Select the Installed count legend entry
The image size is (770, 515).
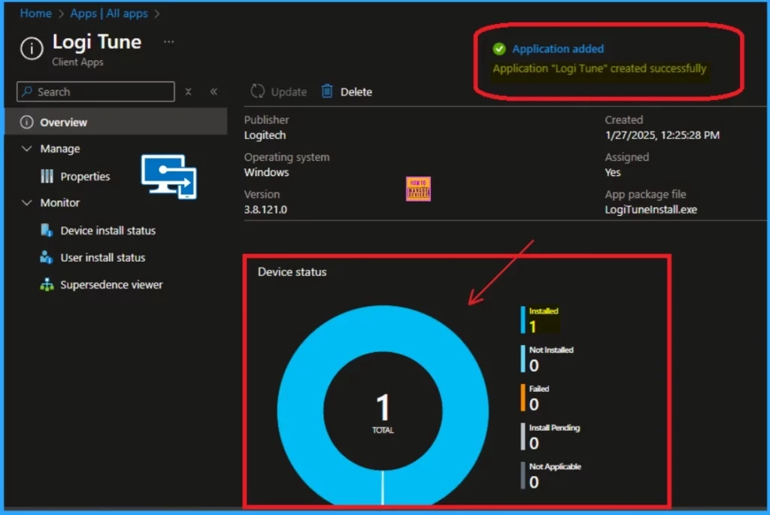coord(540,320)
